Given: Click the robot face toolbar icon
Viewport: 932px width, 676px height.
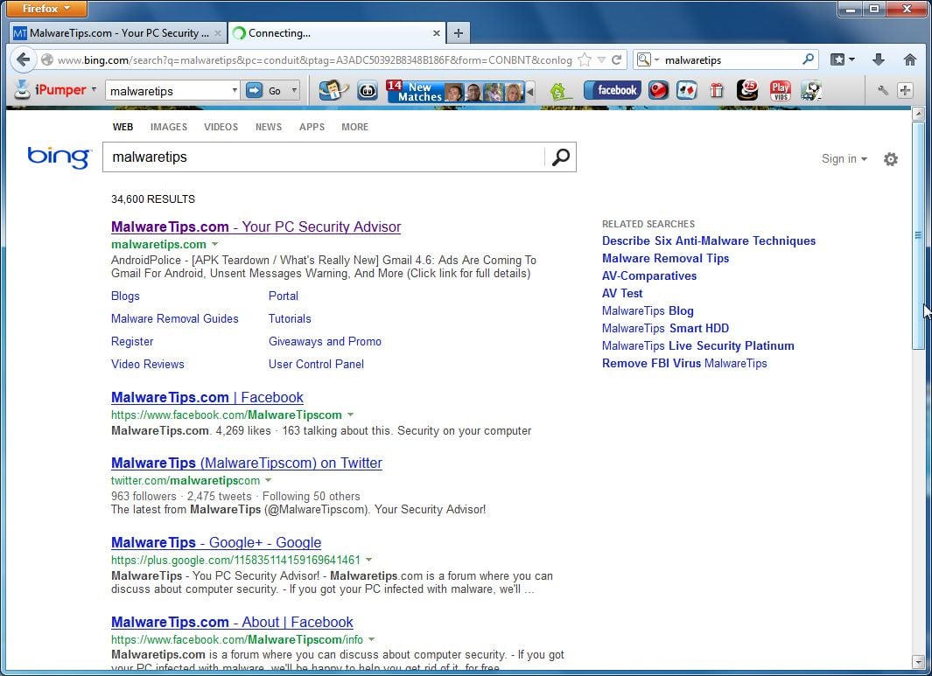Looking at the screenshot, I should (x=368, y=91).
